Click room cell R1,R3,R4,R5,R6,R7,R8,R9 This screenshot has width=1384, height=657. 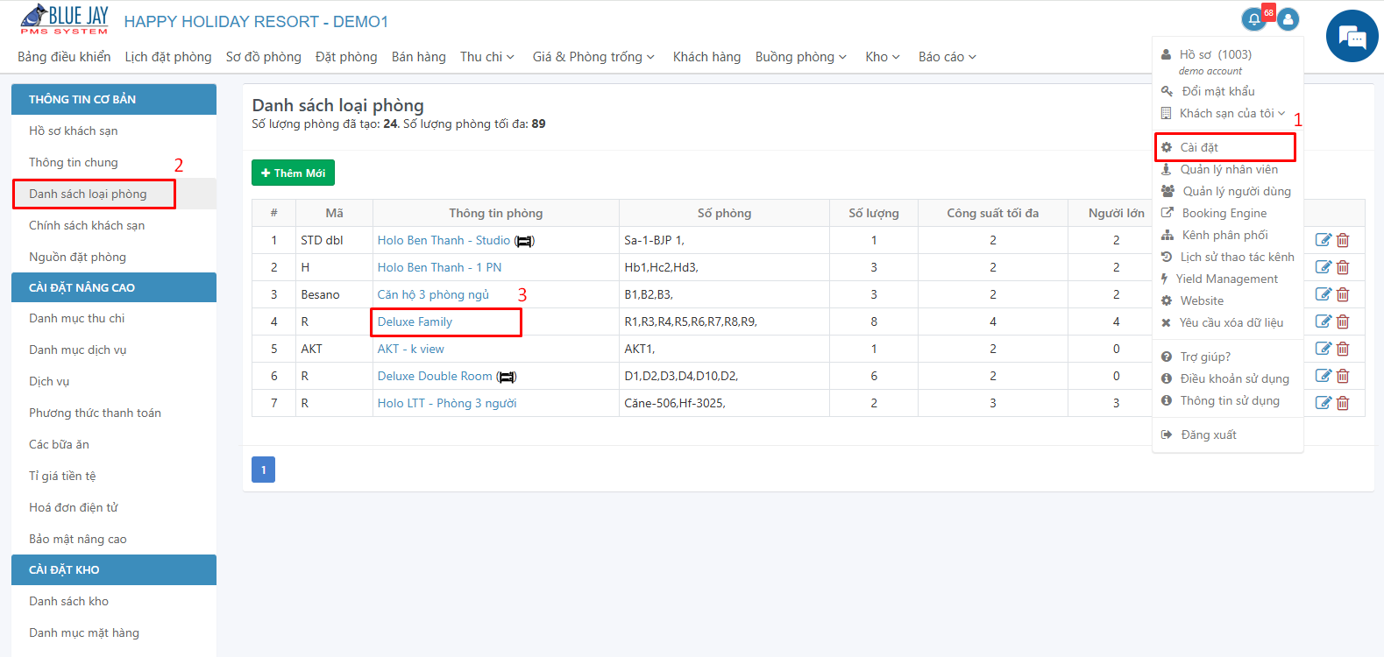(x=691, y=321)
